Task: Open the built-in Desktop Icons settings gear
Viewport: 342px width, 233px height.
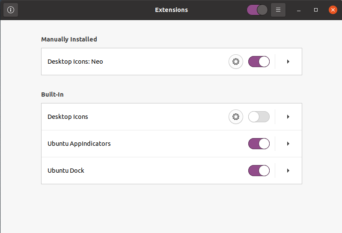Action: [x=235, y=117]
